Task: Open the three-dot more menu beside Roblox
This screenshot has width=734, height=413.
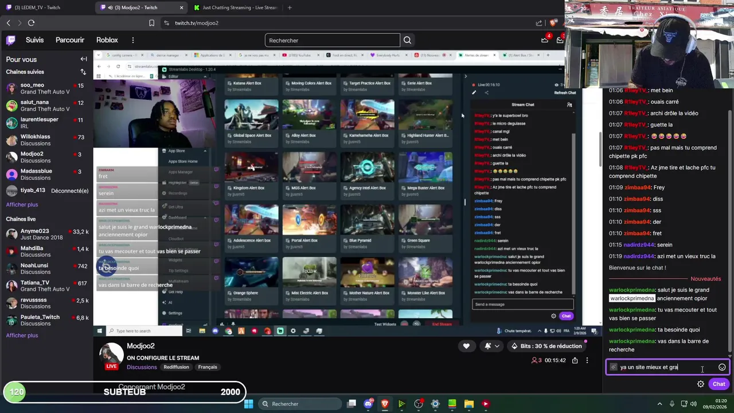Action: point(133,40)
